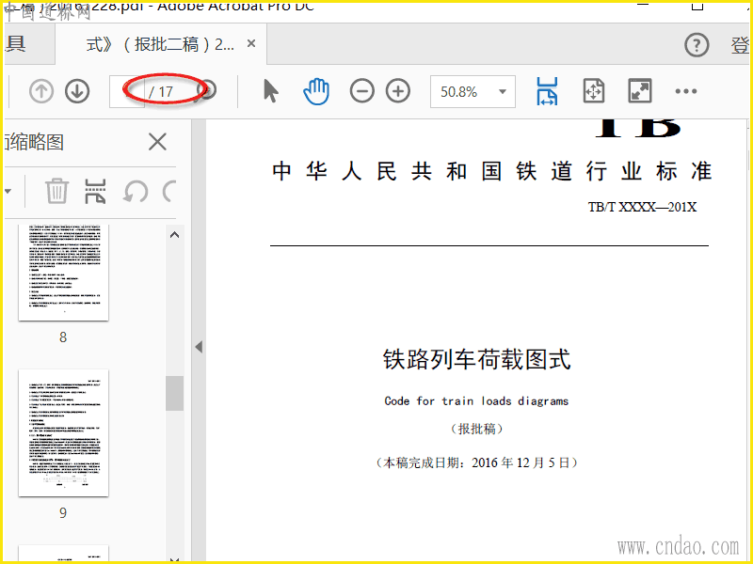This screenshot has width=753, height=564.
Task: Rotate page clockwise in thumbnails toolbar
Action: click(169, 191)
